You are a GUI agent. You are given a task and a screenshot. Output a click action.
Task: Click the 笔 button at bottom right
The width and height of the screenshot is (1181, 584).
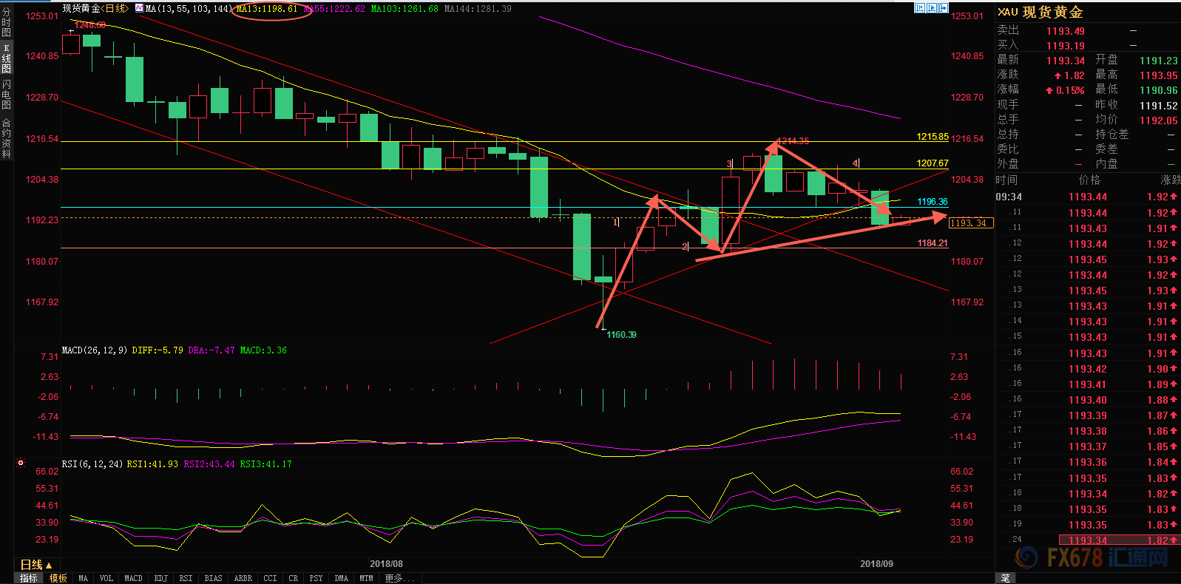point(1006,577)
